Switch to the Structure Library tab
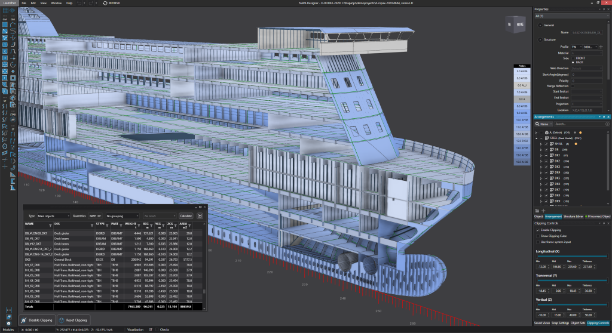612x333 pixels. point(573,216)
